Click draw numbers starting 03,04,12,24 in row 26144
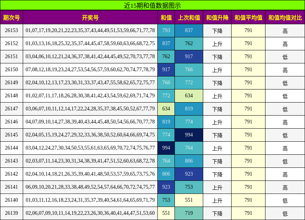Screen dimensions: 305x220 click(90, 148)
